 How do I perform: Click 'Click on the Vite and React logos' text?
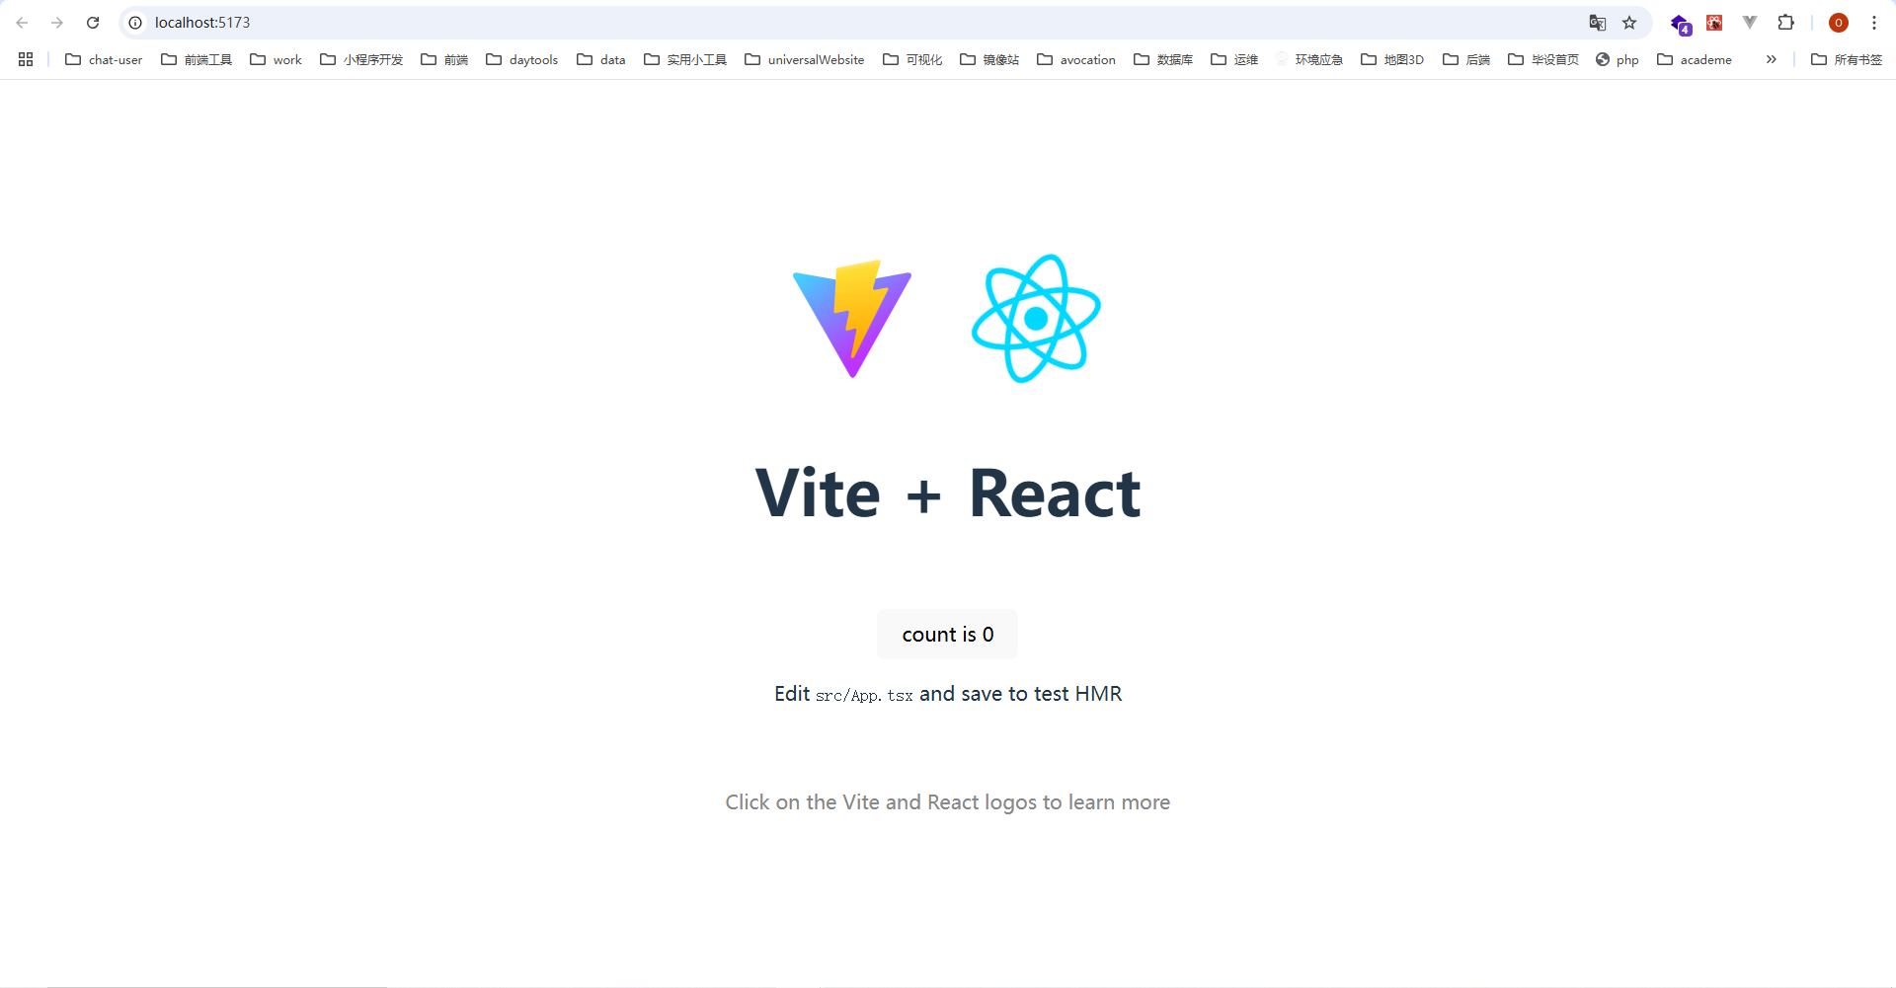[x=947, y=802]
